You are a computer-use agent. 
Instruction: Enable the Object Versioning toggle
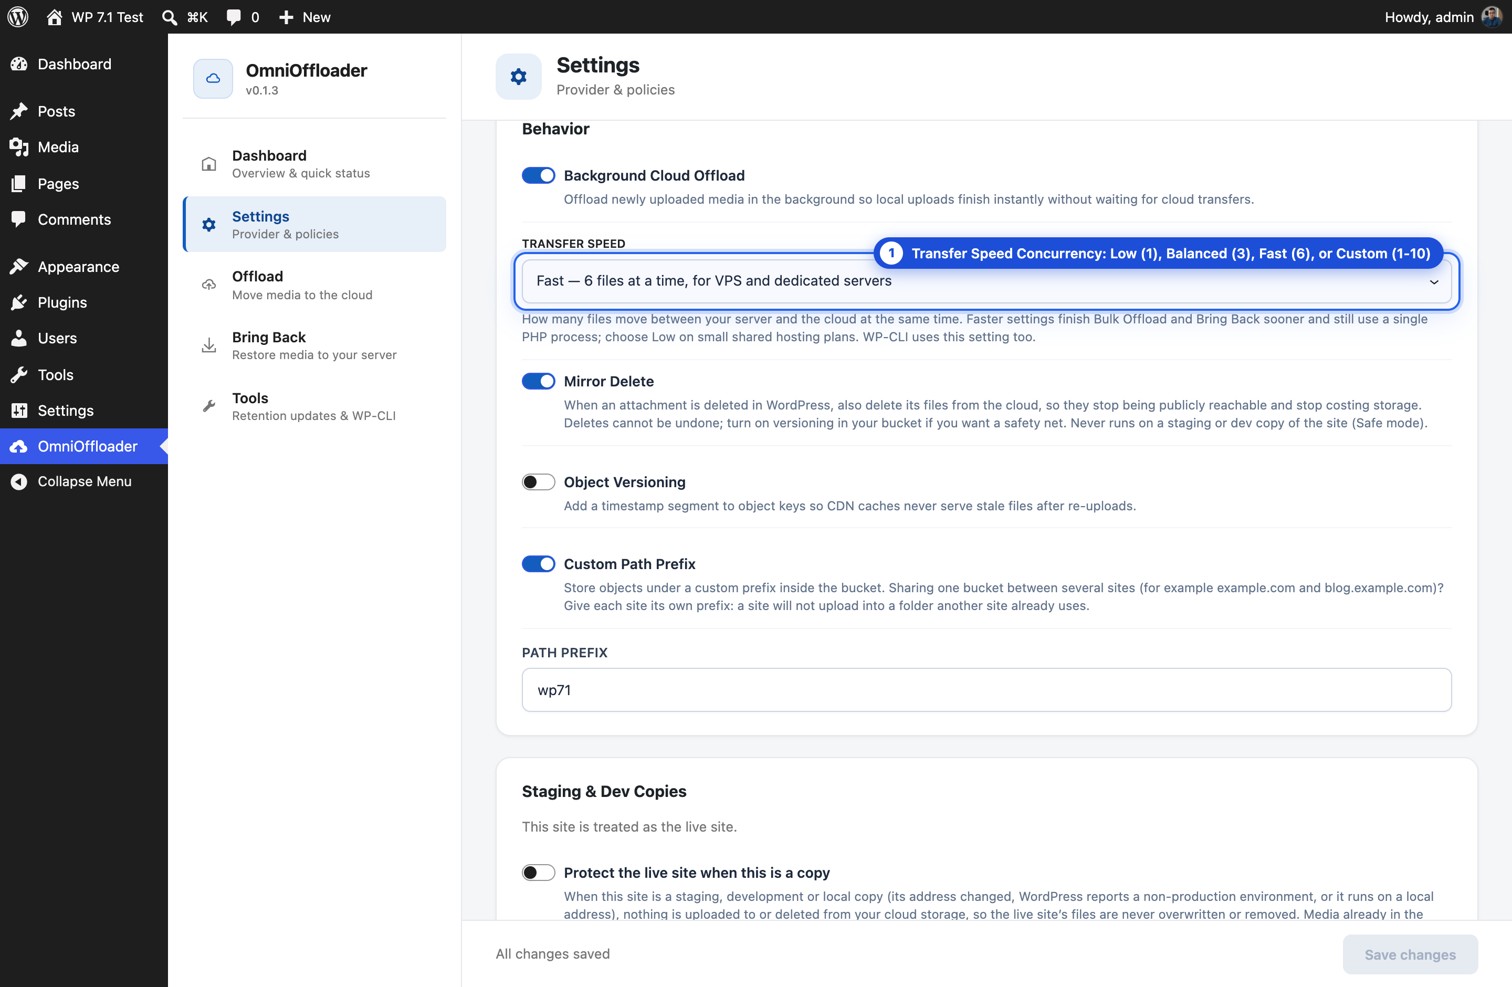click(538, 482)
